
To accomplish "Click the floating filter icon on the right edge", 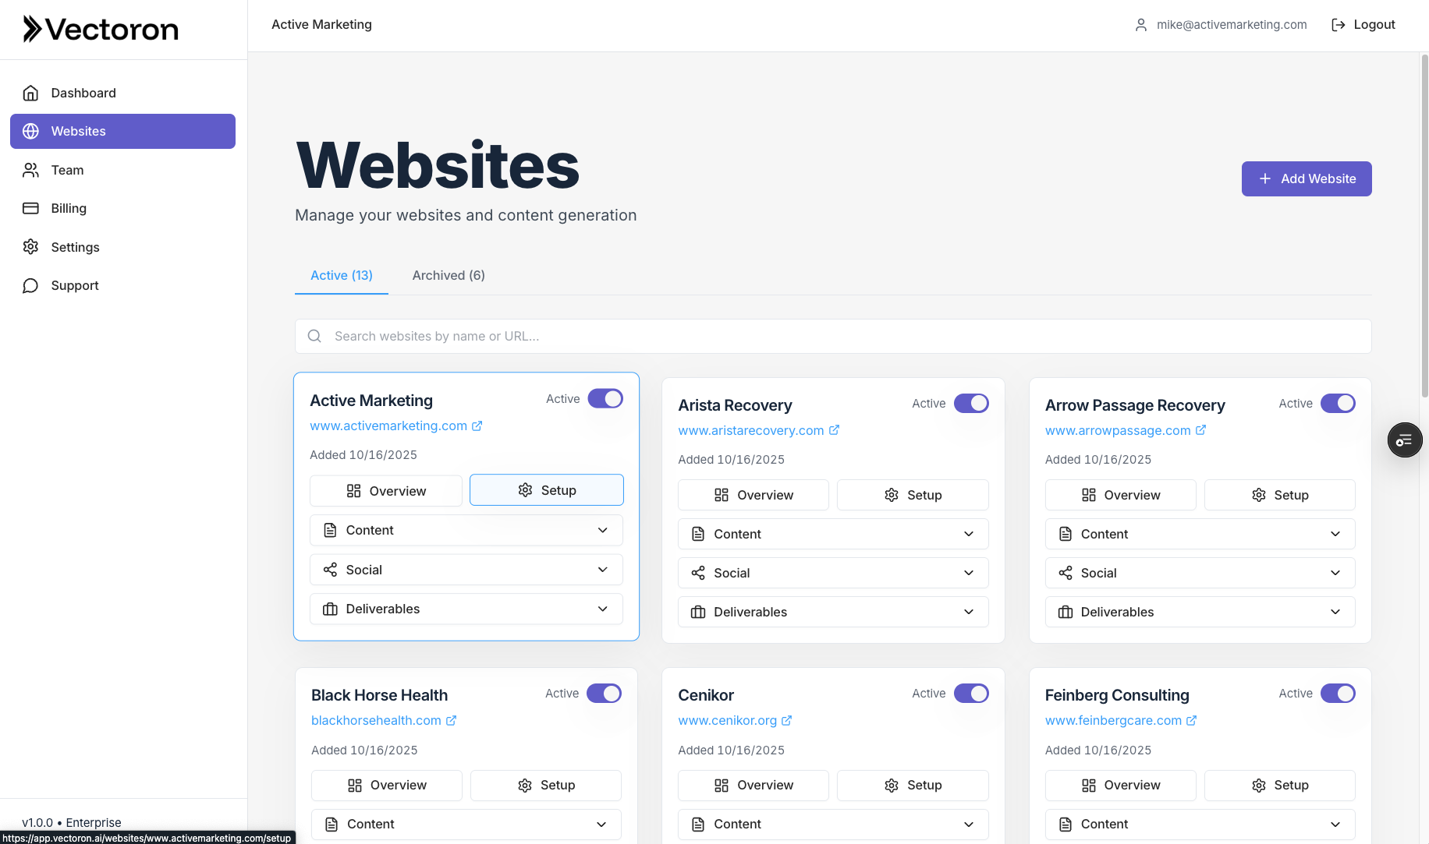I will pyautogui.click(x=1405, y=440).
